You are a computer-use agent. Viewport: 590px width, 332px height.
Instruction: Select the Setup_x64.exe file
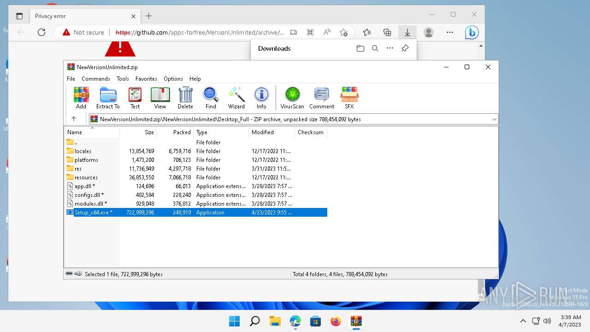pos(196,213)
